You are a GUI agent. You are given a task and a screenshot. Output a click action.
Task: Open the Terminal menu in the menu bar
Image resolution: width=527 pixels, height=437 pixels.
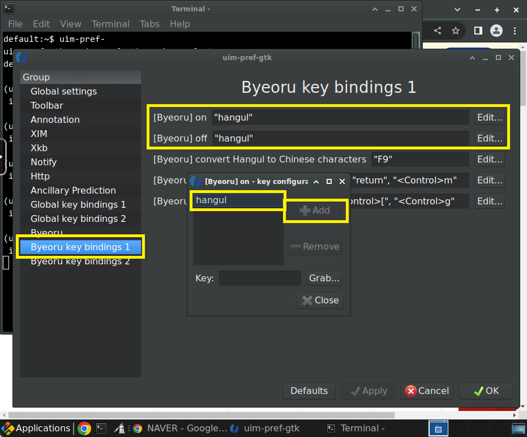click(110, 24)
